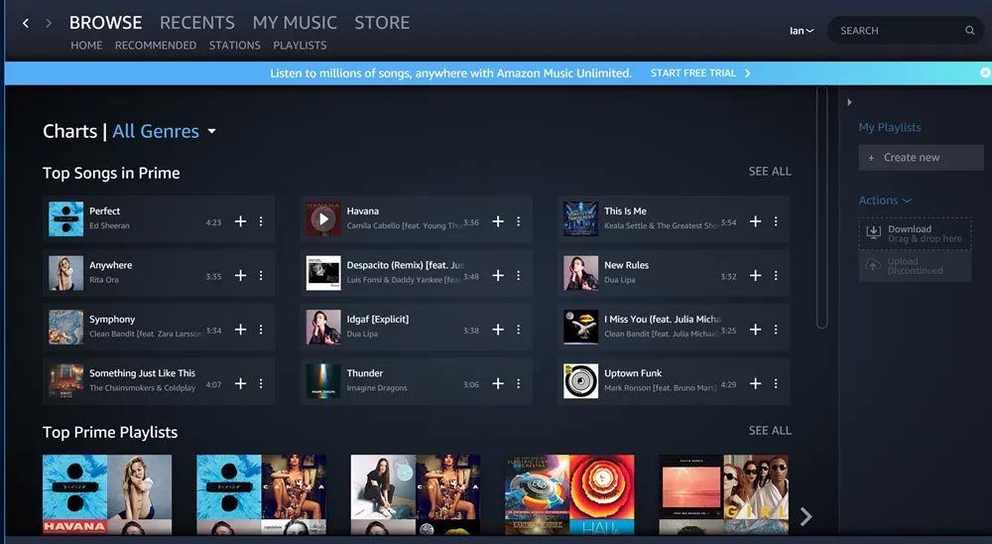
Task: Open more options for Thunder
Action: 518,384
